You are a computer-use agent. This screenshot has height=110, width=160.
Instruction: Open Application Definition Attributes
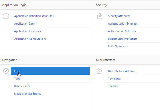[34, 16]
